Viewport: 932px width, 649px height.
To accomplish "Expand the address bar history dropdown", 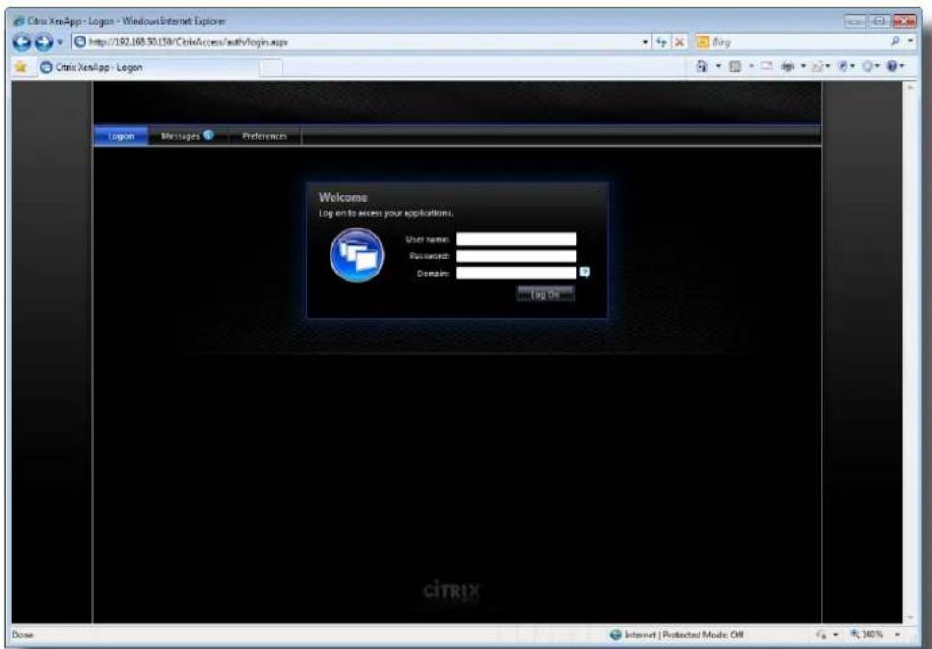I will point(645,42).
